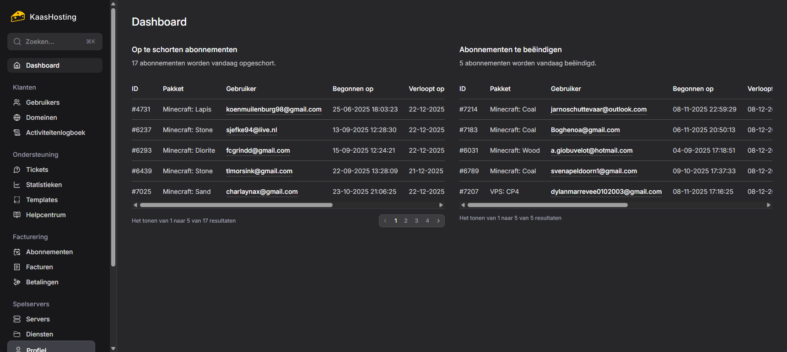Click the Dashboard home icon
This screenshot has width=787, height=352.
tap(17, 65)
